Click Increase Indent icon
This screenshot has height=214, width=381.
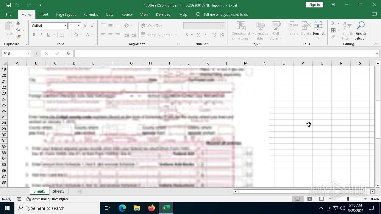(134, 35)
